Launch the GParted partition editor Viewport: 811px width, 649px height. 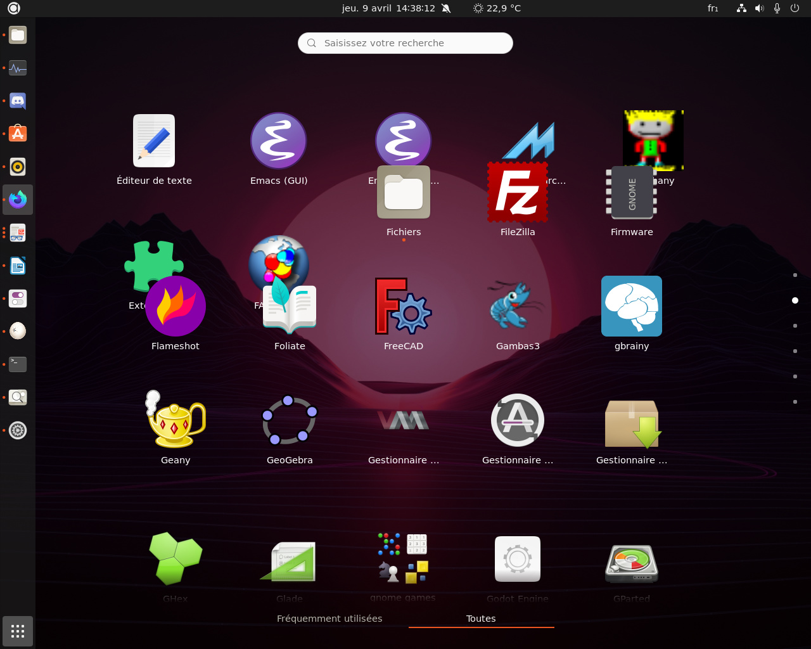point(631,563)
